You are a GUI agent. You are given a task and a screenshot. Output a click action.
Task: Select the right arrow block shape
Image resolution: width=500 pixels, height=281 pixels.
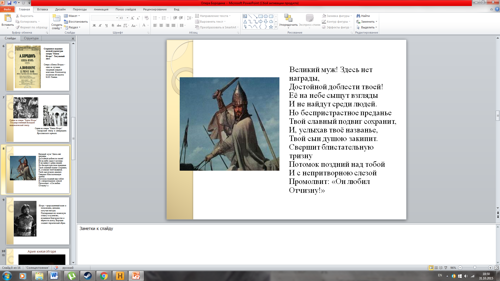click(x=261, y=22)
